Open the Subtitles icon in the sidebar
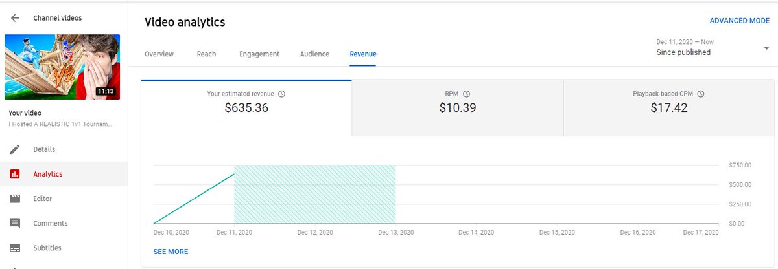Image resolution: width=778 pixels, height=269 pixels. tap(15, 248)
